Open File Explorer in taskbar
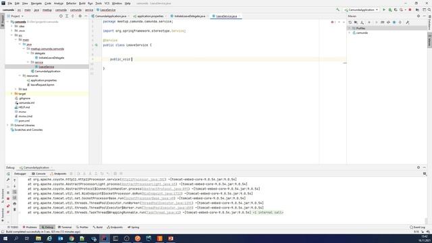The image size is (432, 243). 38,238
